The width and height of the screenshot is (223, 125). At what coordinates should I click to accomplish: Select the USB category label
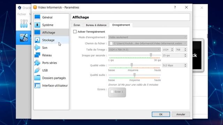tap(45, 70)
